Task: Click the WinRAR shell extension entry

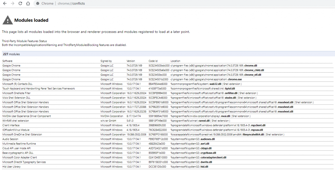Action: [x=16, y=121]
